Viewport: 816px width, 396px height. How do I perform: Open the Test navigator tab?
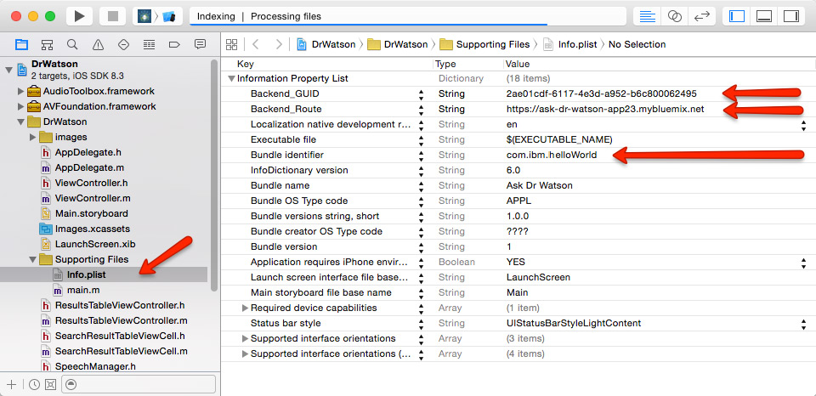[123, 44]
